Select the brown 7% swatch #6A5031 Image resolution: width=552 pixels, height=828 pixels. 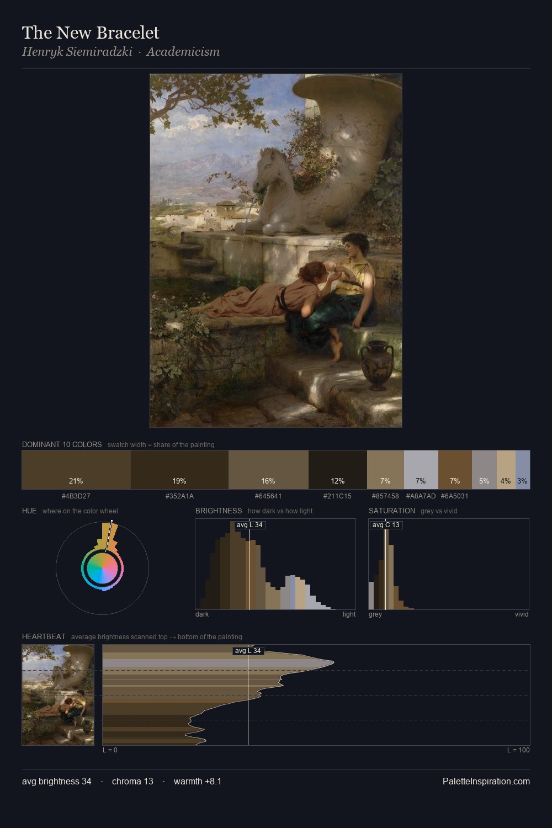click(455, 470)
